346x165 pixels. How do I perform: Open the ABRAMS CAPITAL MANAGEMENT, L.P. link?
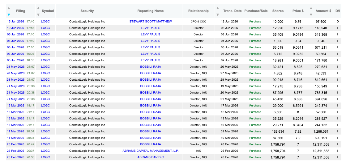(151, 151)
